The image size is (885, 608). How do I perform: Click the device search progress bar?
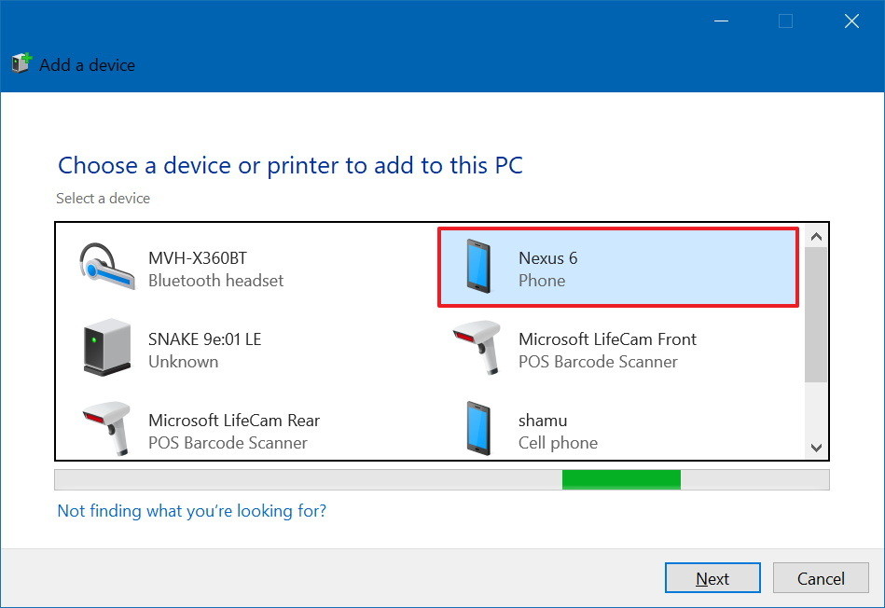coord(443,482)
